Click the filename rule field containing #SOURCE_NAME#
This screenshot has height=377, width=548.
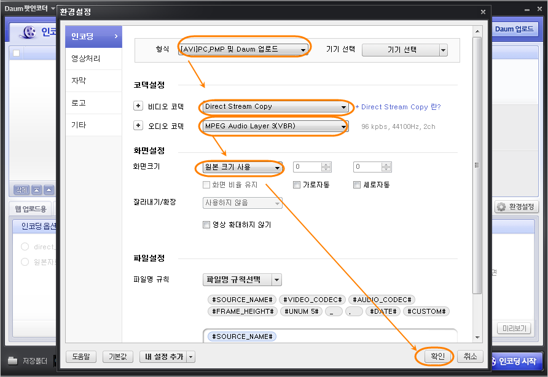[x=330, y=336]
